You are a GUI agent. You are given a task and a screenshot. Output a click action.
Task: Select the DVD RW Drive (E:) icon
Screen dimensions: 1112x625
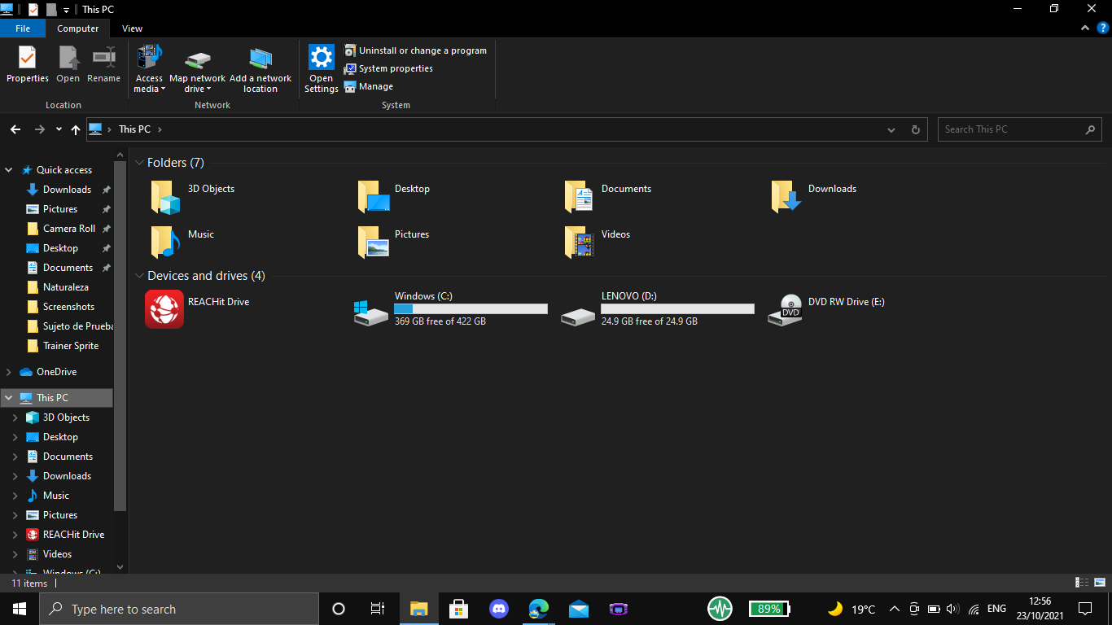pyautogui.click(x=785, y=309)
